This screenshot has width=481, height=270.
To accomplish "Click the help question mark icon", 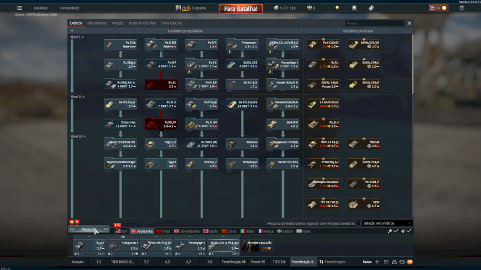I will (x=462, y=8).
